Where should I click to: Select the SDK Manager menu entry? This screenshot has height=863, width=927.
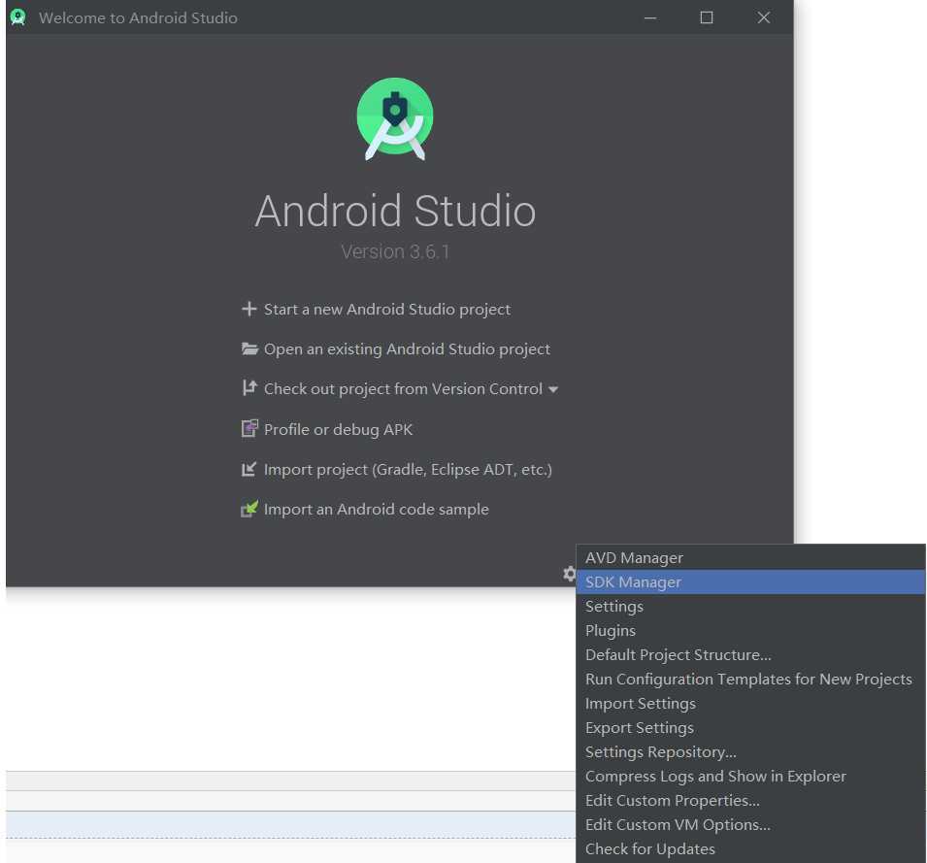(x=751, y=582)
